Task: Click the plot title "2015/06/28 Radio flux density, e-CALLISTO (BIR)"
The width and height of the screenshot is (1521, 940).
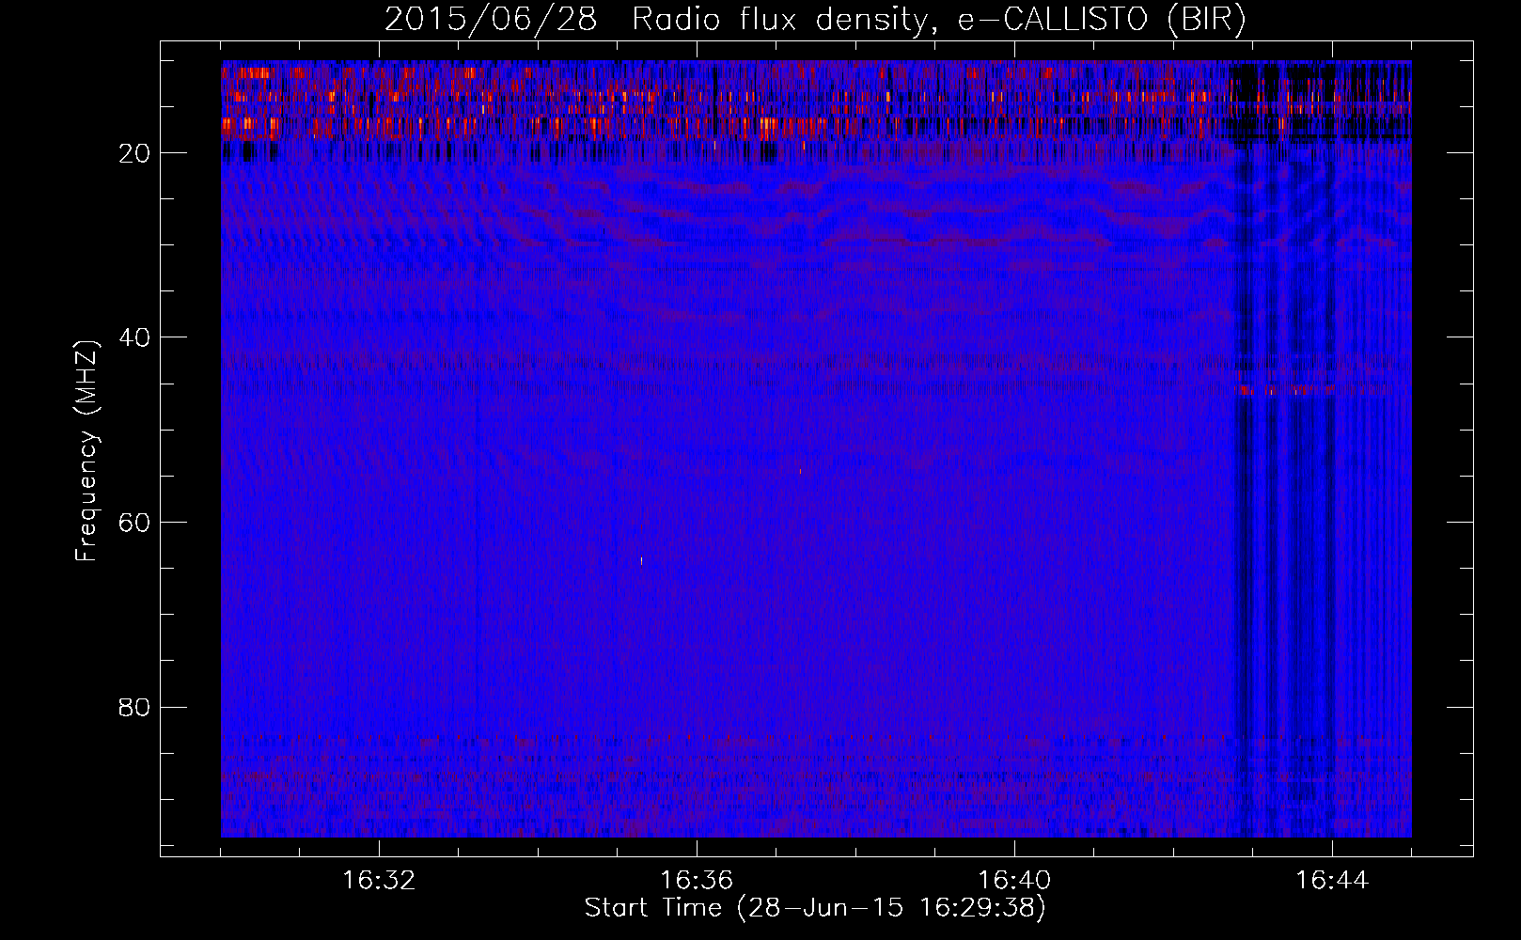Action: tap(815, 20)
